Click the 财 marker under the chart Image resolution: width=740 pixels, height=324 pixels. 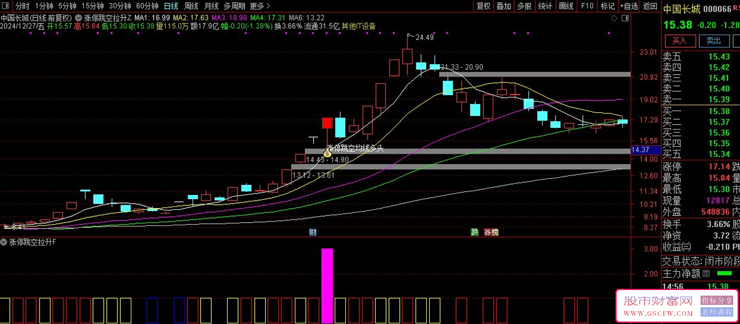pos(313,233)
